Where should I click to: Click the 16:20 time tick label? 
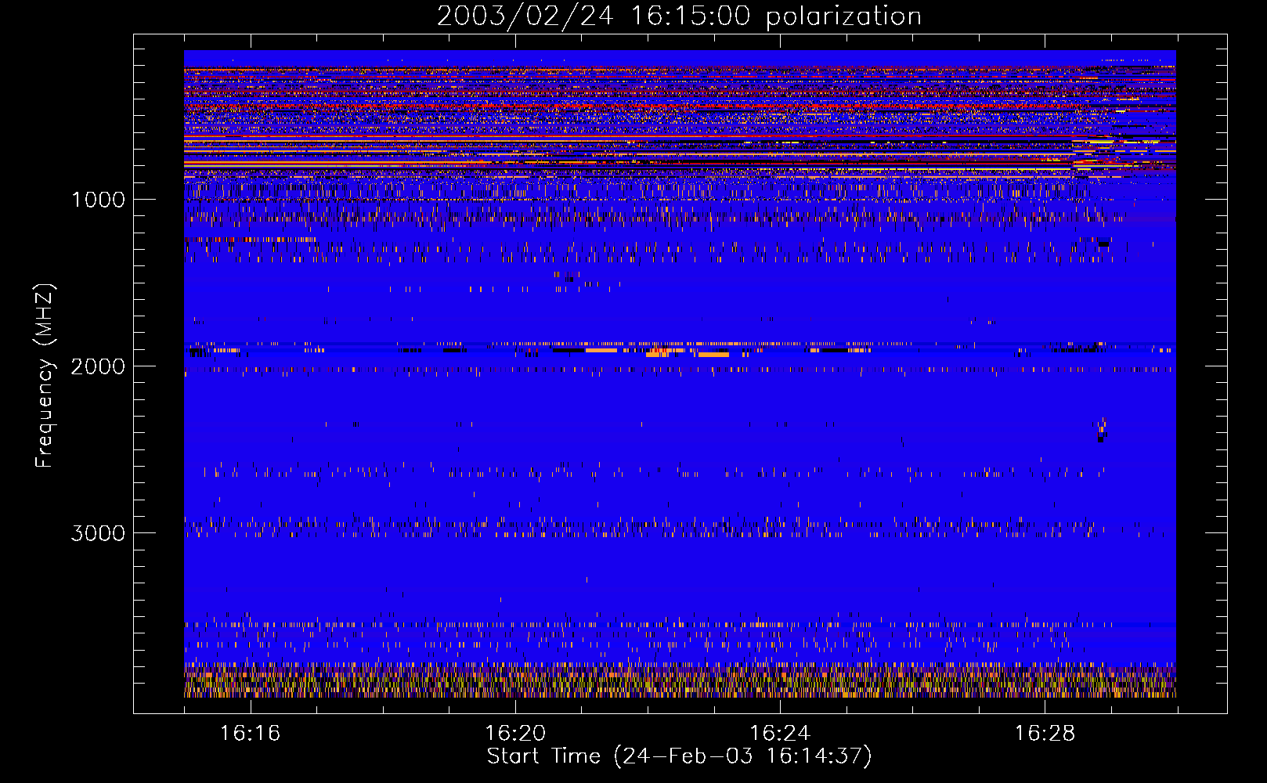(515, 734)
